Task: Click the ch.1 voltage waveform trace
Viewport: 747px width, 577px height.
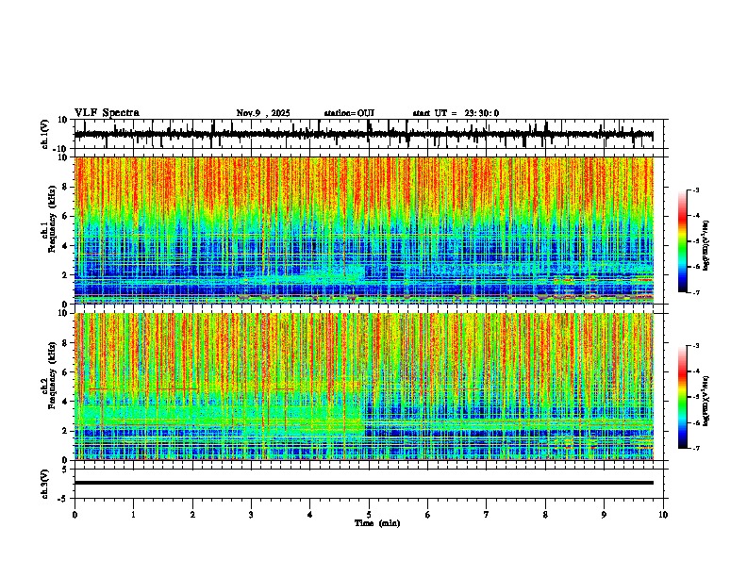Action: [364, 135]
